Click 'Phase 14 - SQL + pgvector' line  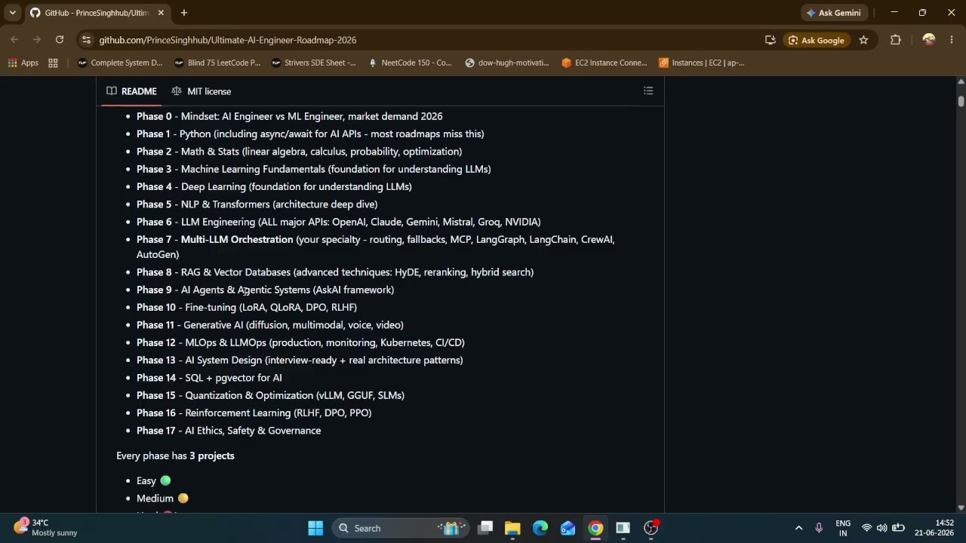[209, 378]
